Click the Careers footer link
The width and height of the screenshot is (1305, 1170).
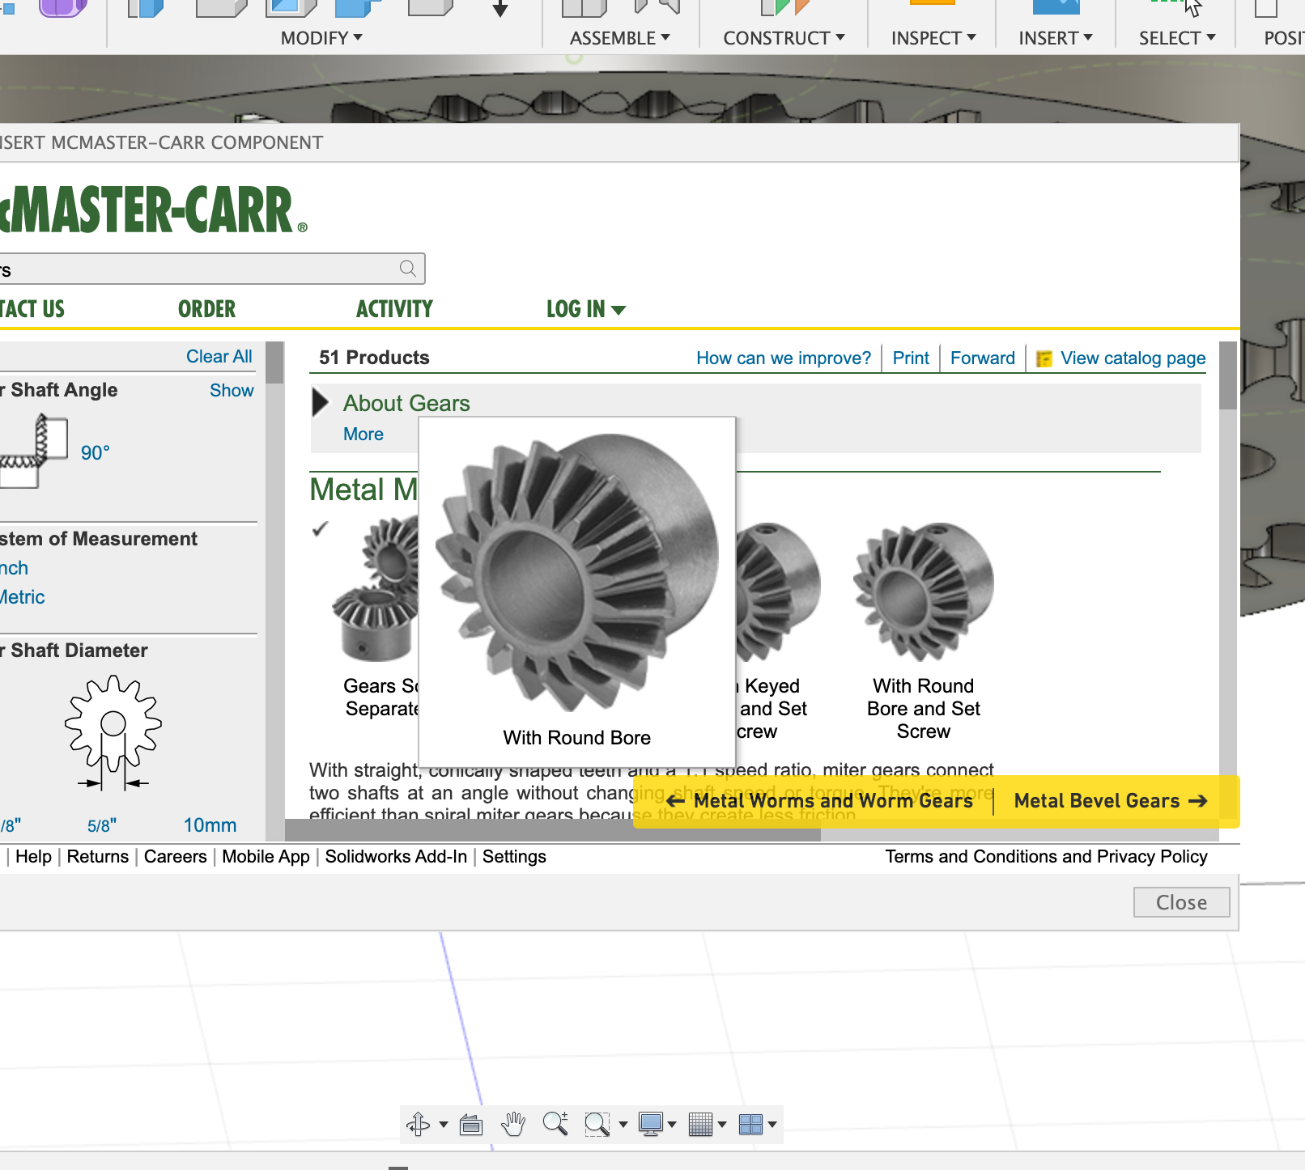(176, 857)
